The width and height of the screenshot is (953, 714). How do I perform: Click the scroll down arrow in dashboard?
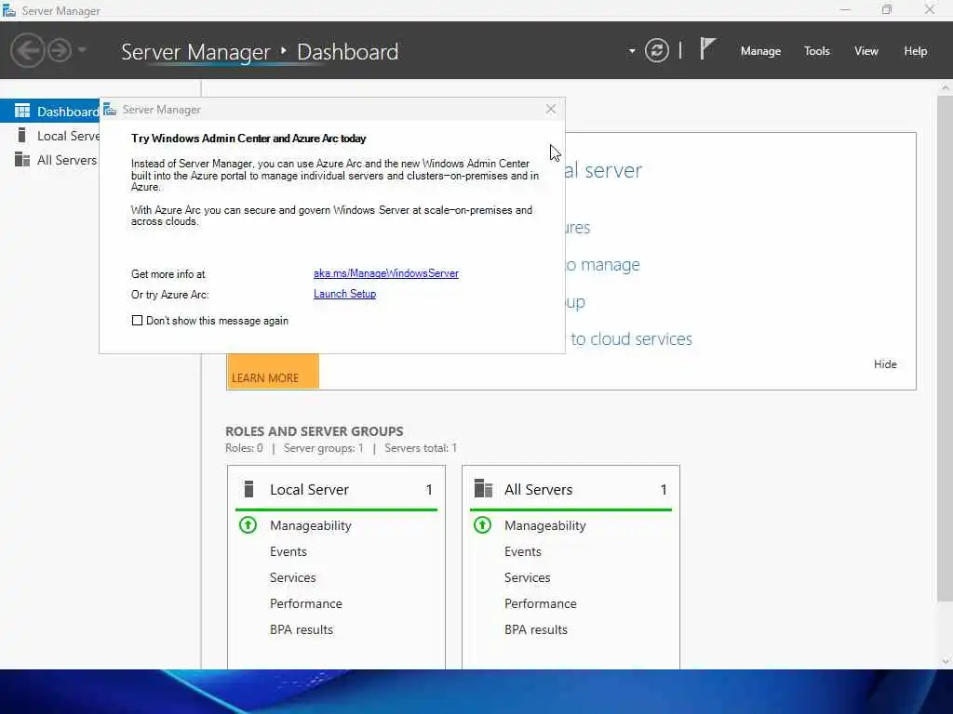(x=946, y=662)
